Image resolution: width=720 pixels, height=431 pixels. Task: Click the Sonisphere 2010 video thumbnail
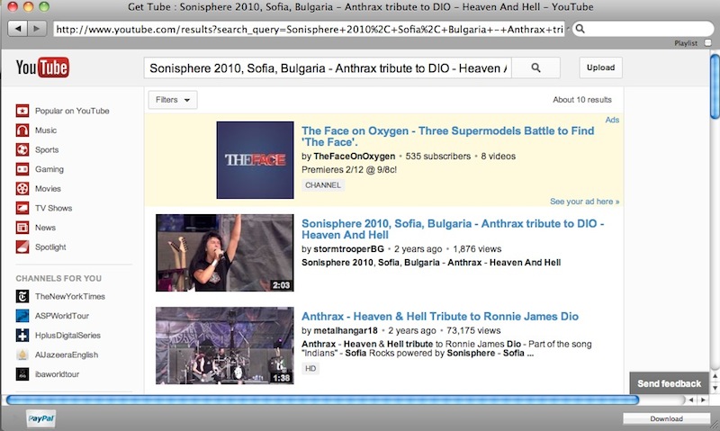[x=224, y=252]
